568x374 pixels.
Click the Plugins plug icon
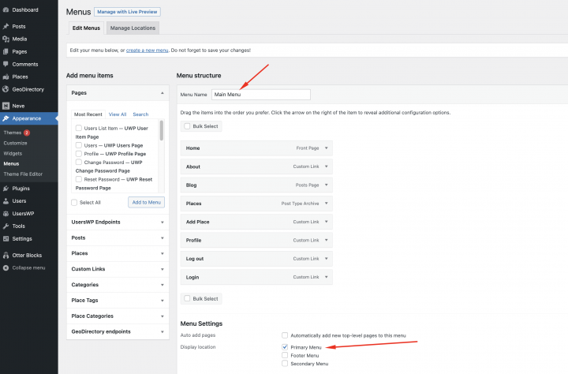[x=6, y=189]
